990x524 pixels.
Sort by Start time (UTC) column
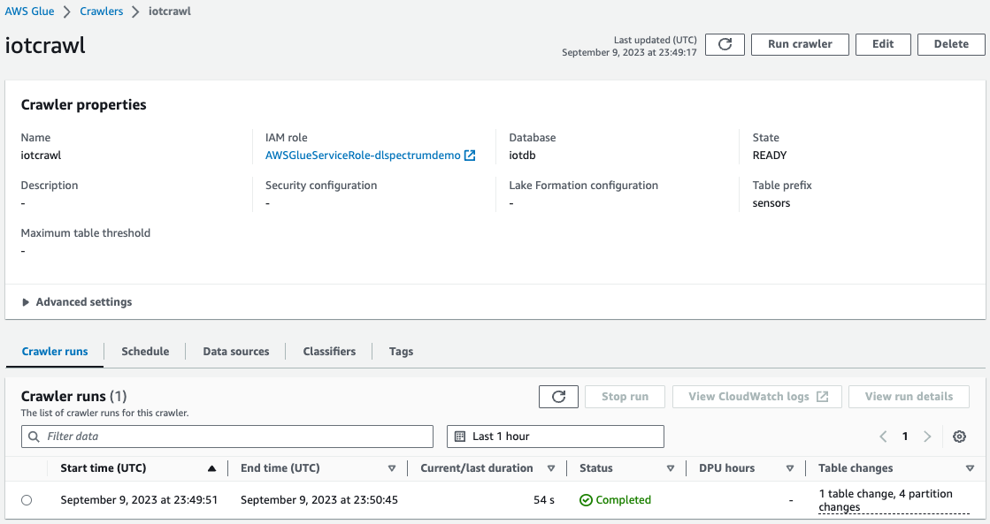(211, 468)
